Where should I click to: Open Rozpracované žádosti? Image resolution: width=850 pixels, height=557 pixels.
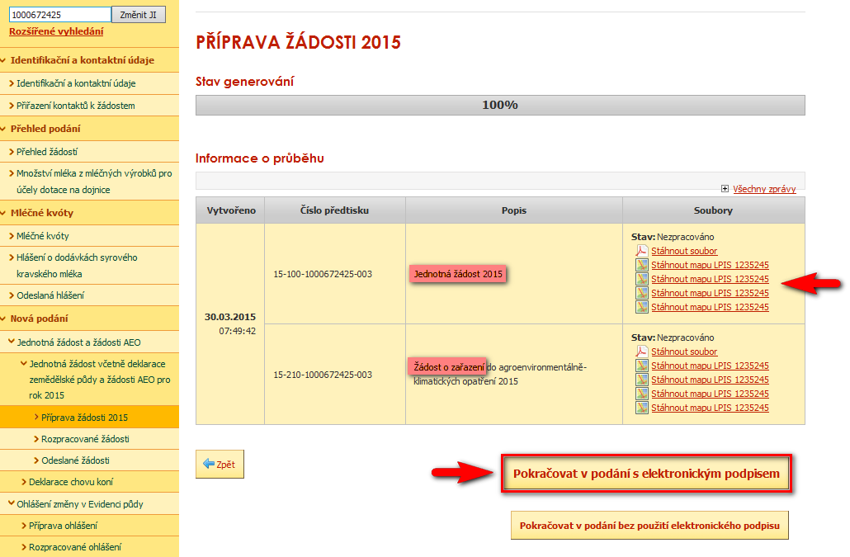pyautogui.click(x=85, y=439)
